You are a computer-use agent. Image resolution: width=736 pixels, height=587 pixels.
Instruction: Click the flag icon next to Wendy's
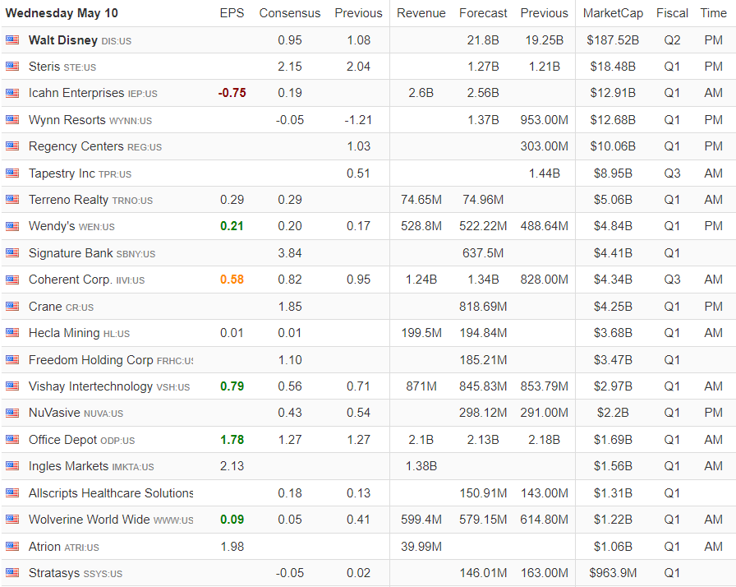[x=12, y=226]
